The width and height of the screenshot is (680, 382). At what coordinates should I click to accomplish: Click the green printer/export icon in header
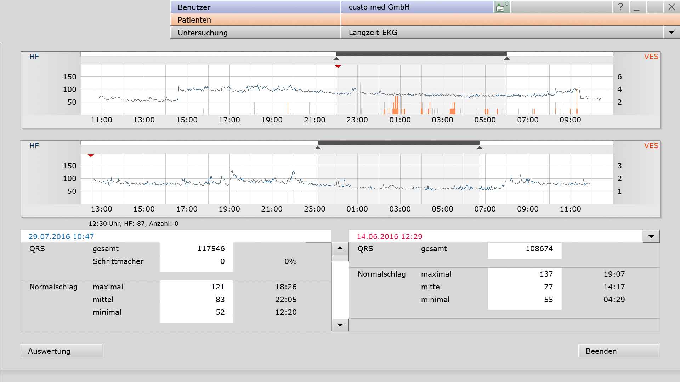[501, 7]
